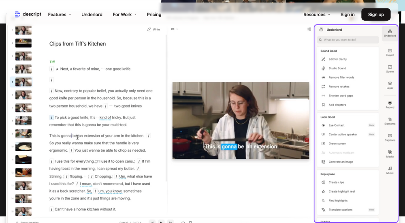The height and width of the screenshot is (223, 405).
Task: Click the Descript logo
Action: point(28,15)
